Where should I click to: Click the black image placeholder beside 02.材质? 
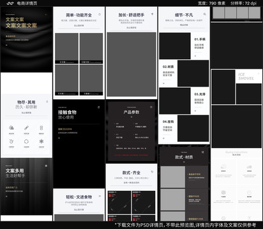[x=193, y=73]
